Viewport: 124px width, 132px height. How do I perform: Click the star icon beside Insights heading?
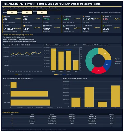click(x=3, y=35)
